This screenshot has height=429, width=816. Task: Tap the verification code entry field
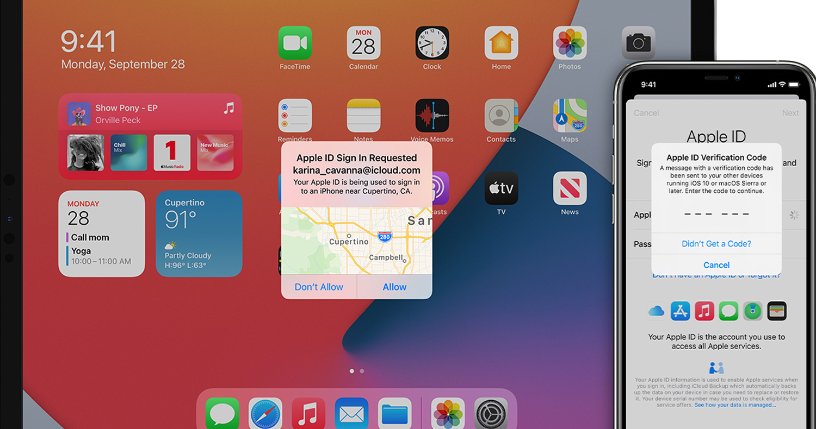pos(716,214)
